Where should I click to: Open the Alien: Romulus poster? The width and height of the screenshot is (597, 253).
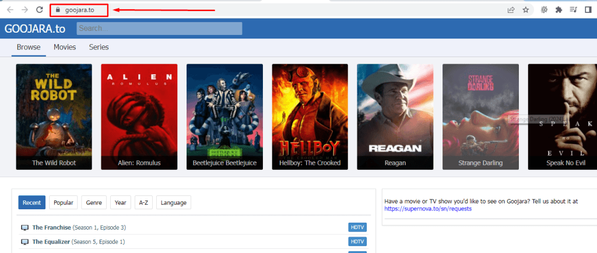(139, 117)
